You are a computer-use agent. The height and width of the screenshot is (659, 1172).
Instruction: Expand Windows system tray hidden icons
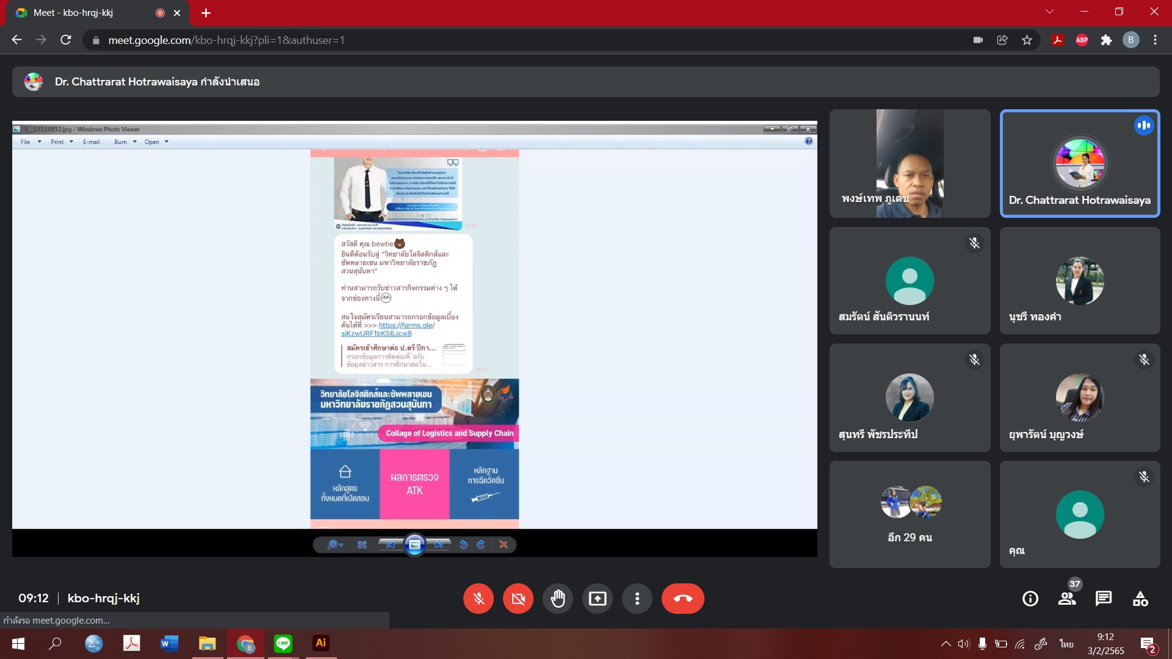tap(946, 644)
